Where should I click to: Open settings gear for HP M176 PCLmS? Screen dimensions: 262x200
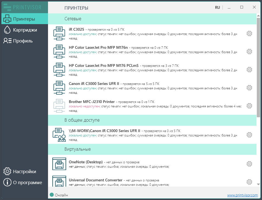tap(249, 70)
